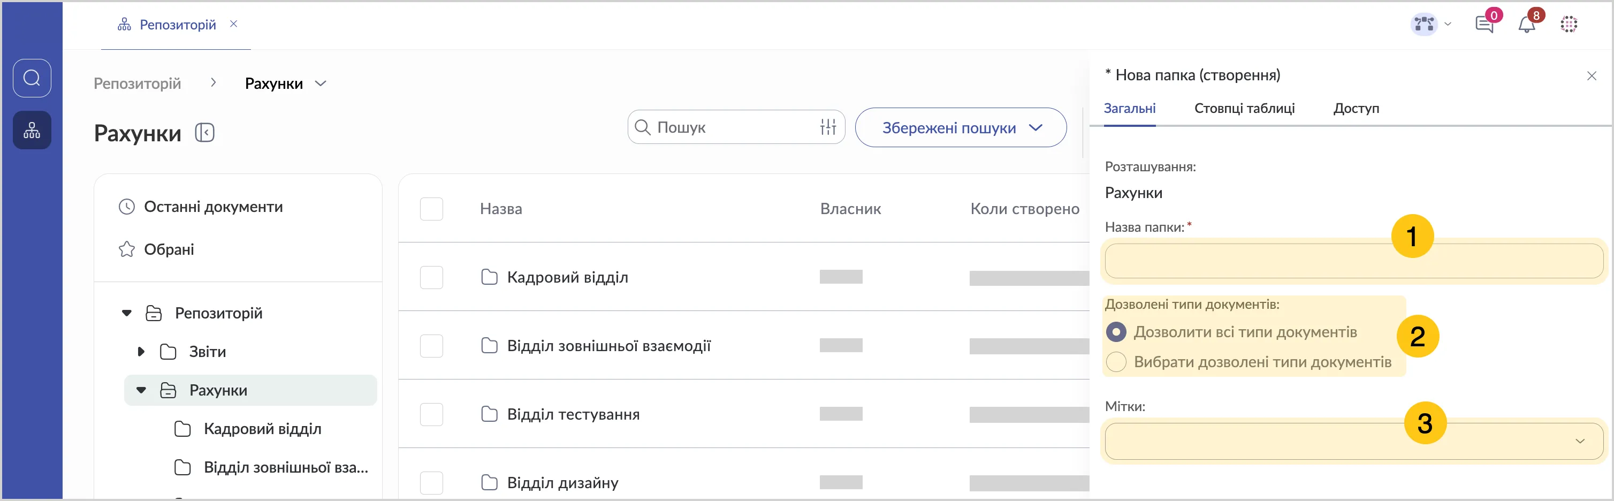Click the star icon for Обрані
1614x501 pixels.
click(x=127, y=249)
